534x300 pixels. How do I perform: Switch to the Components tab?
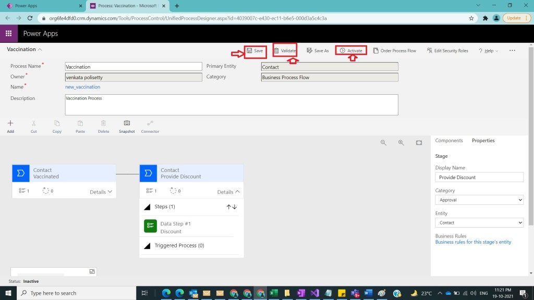pos(448,141)
